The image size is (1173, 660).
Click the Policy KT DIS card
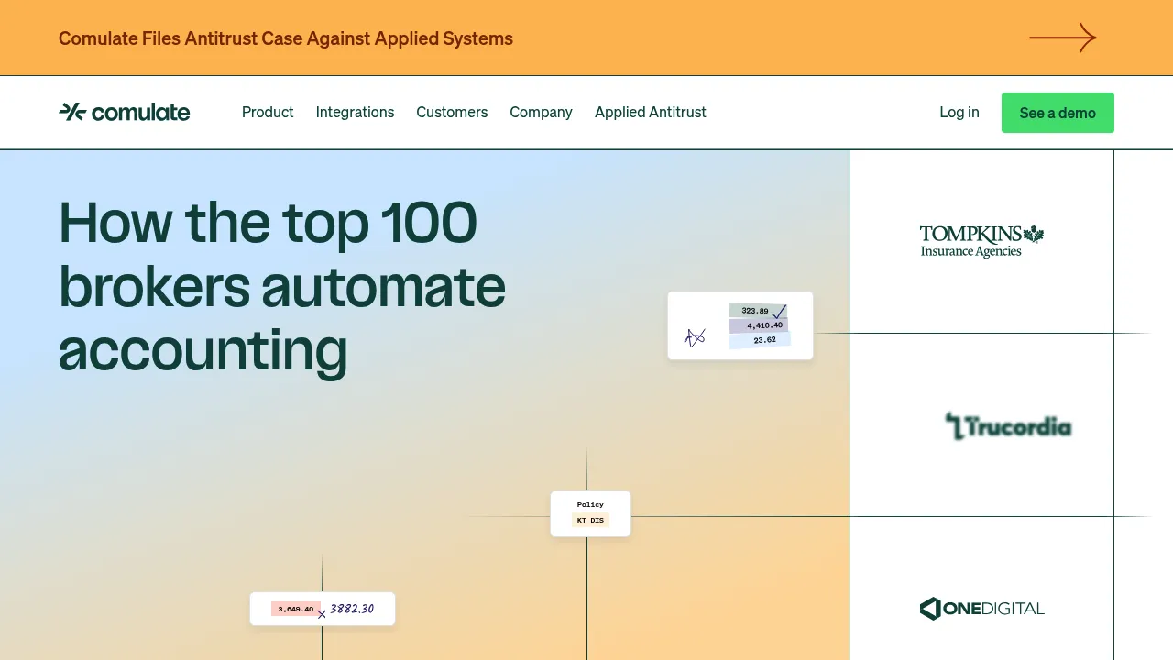click(590, 513)
